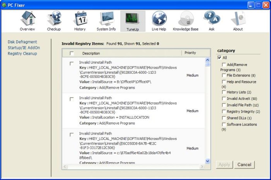
Task: Enable the Shared DLLs category filter
Action: point(224,118)
